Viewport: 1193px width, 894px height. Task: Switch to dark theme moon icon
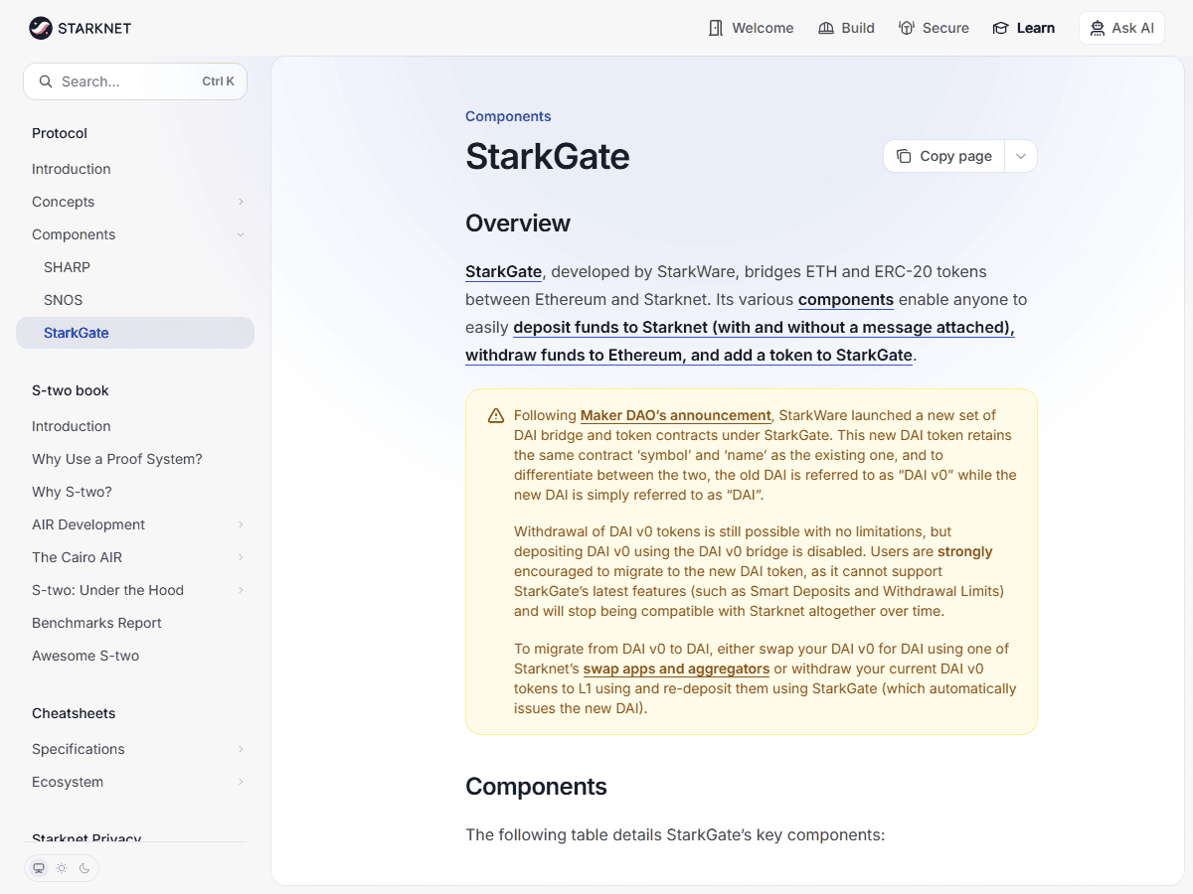click(85, 868)
